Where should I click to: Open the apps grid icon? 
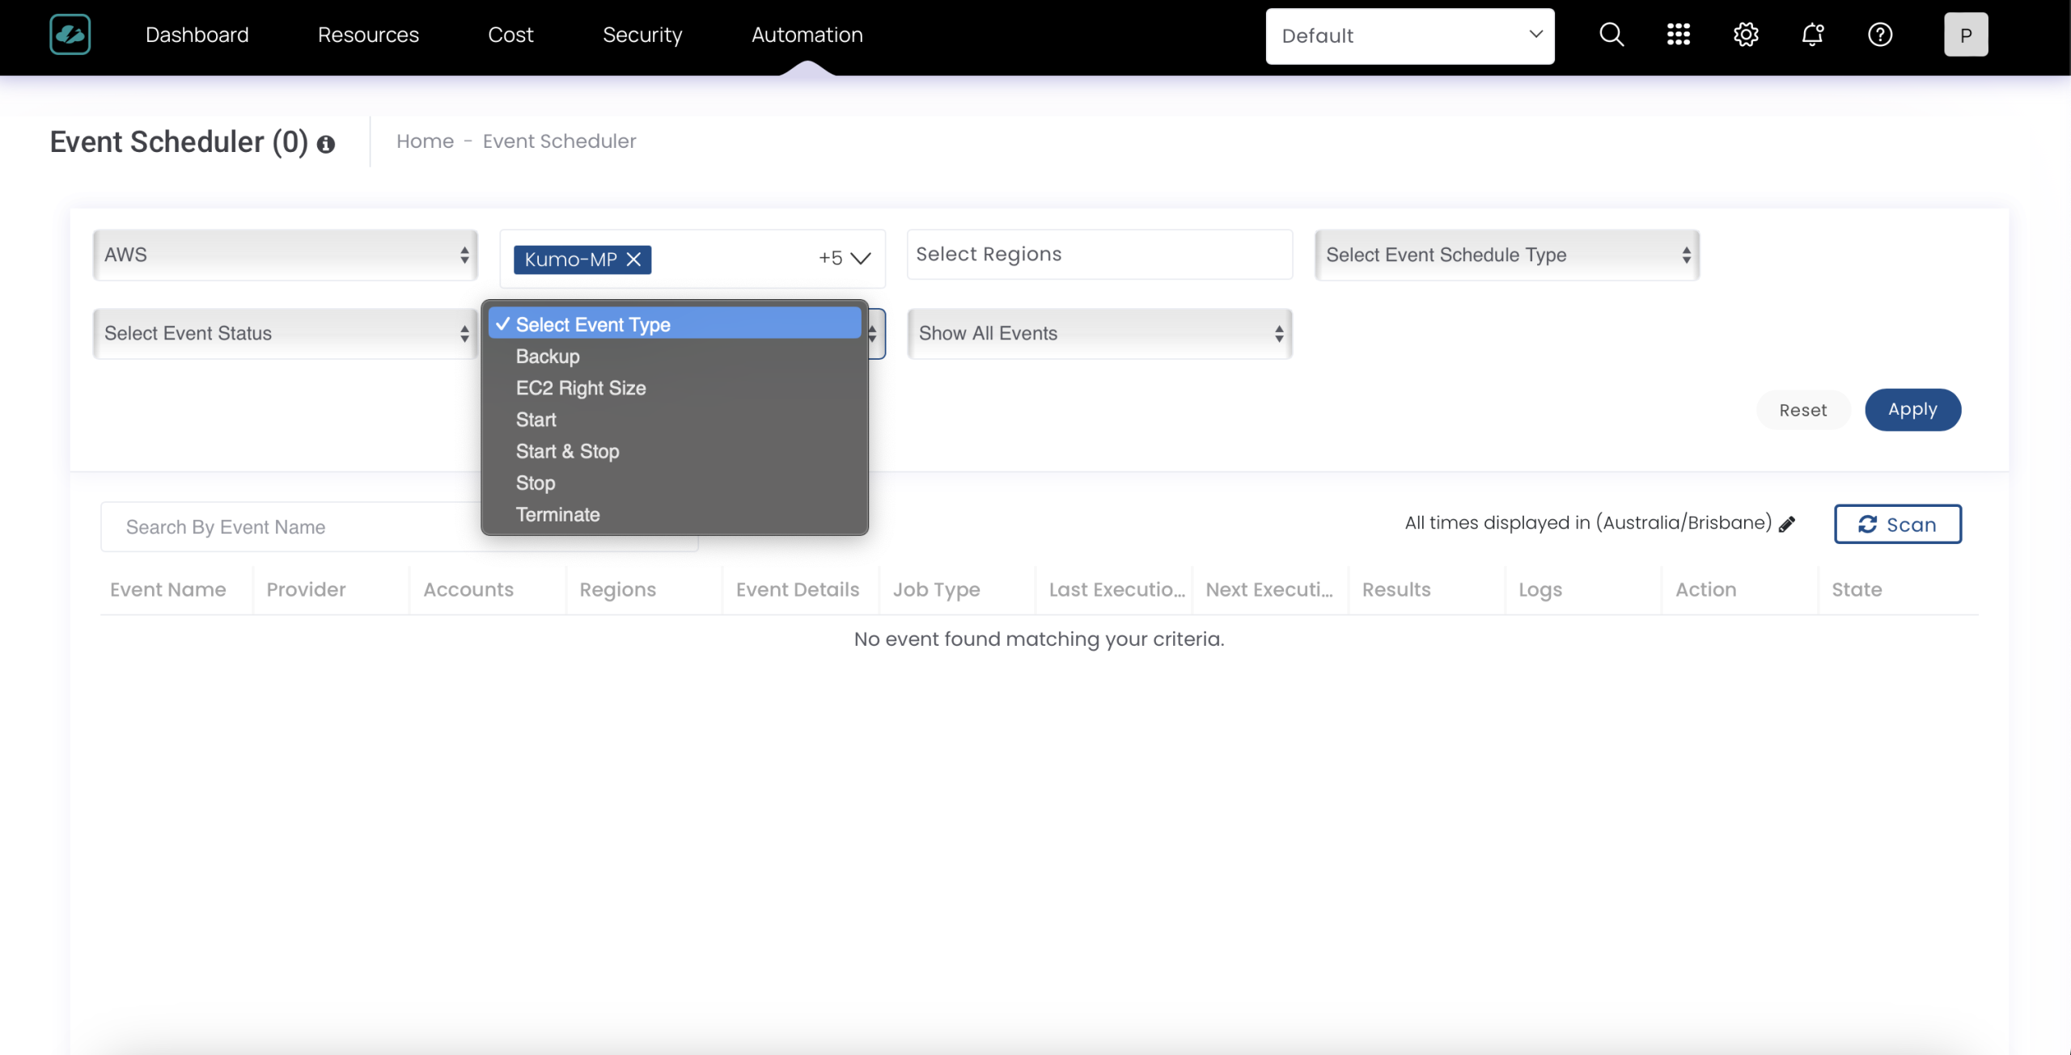click(x=1678, y=35)
